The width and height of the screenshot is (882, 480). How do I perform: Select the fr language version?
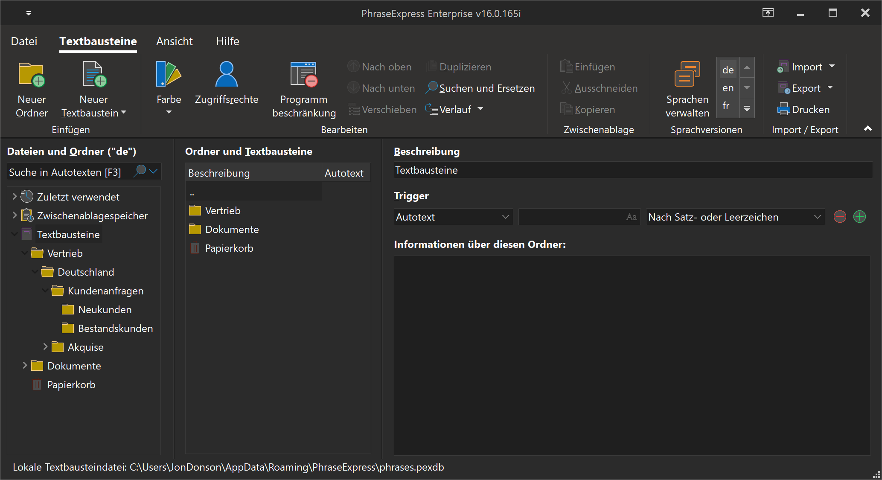click(726, 105)
